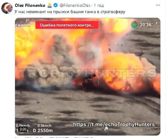Screen dimensions: 166x138
Task: Click the TROPHY HUNTERS watermark text
Action: click(88, 73)
